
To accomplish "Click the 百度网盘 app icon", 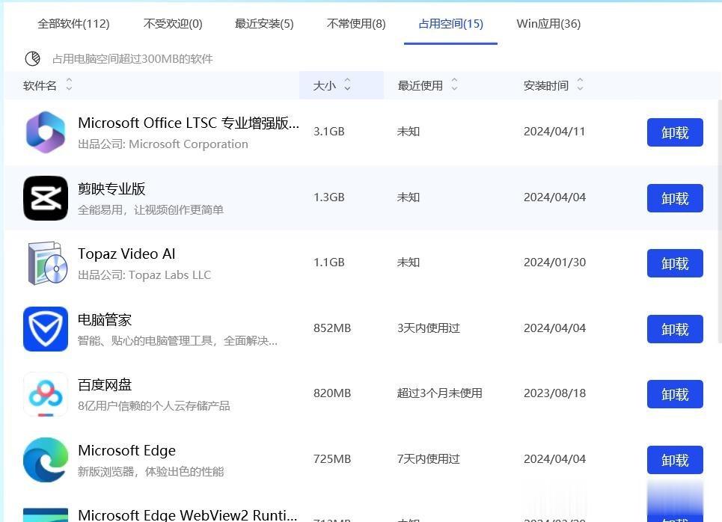I will [x=46, y=394].
